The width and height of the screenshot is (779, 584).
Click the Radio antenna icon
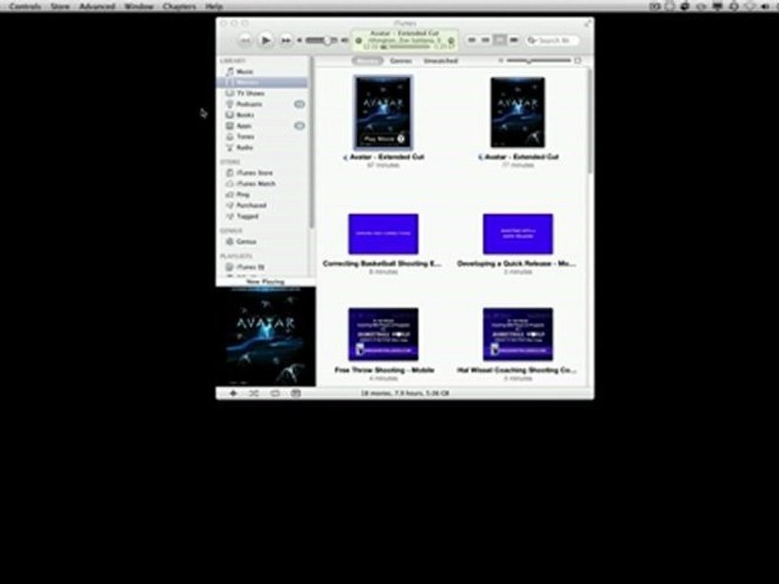pos(230,148)
